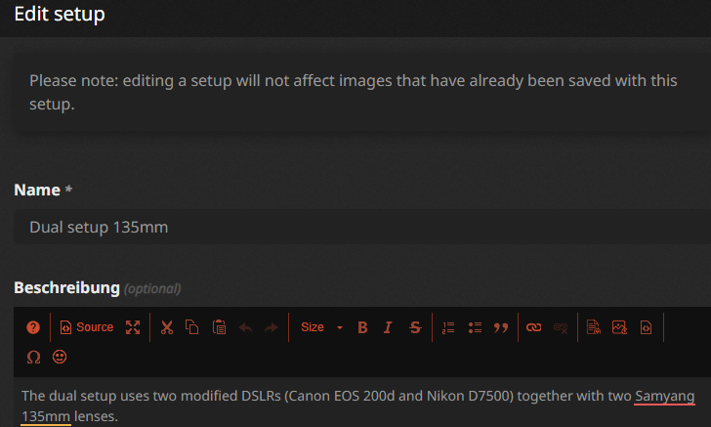Viewport: 711px width, 427px height.
Task: Redo the last edit
Action: click(x=272, y=327)
